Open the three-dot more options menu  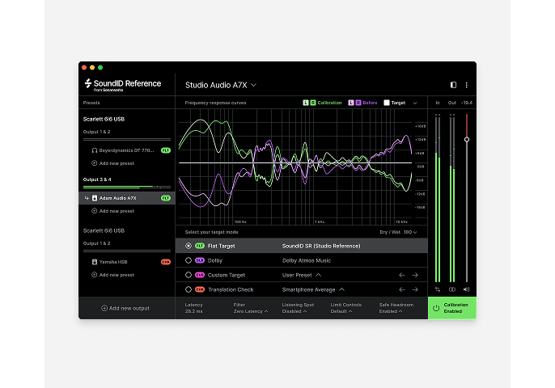pyautogui.click(x=467, y=85)
